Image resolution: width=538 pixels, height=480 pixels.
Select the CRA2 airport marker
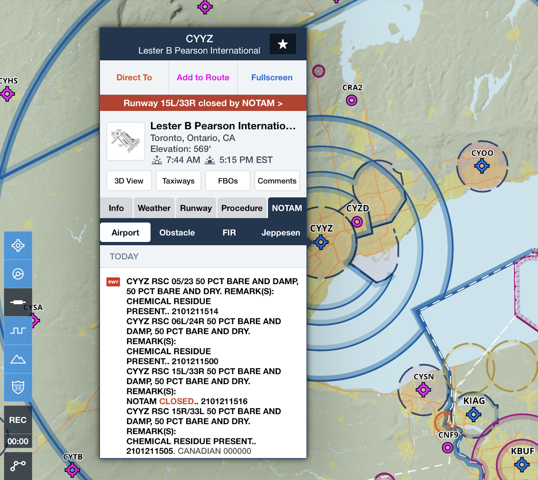click(x=352, y=100)
